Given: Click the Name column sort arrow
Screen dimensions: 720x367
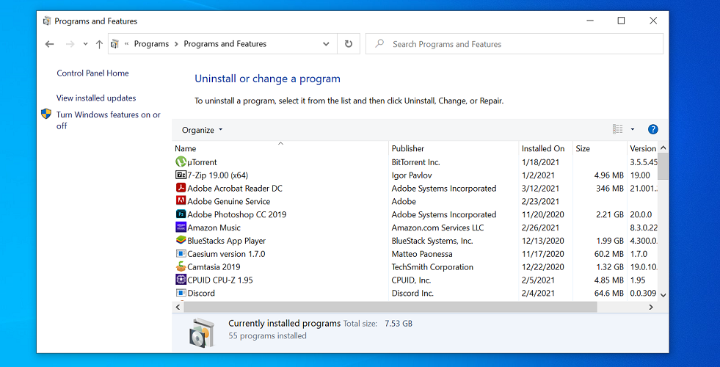Looking at the screenshot, I should (280, 143).
